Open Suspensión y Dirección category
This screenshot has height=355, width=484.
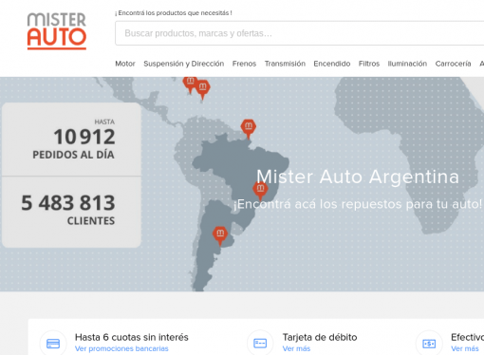pyautogui.click(x=184, y=64)
